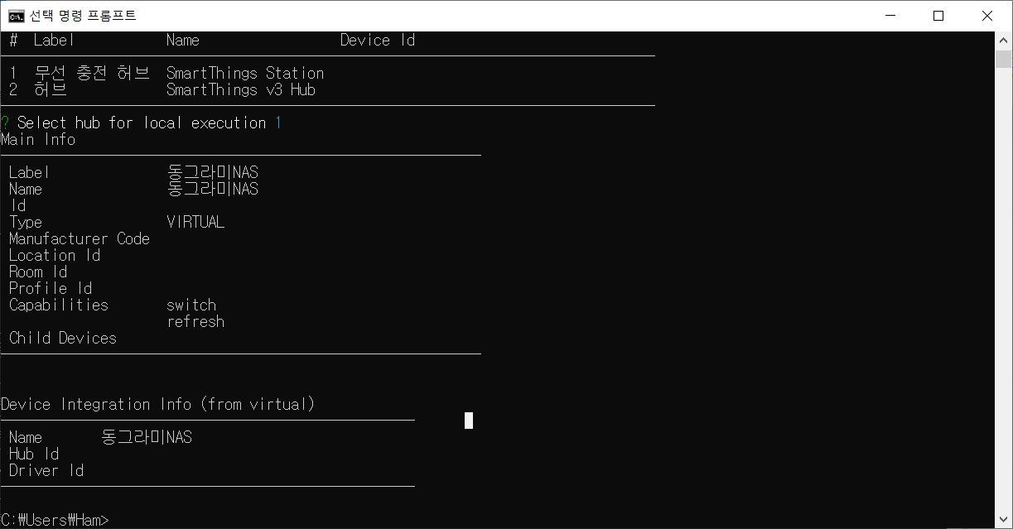
Task: Click the vertical scrollbar thumb
Action: coord(1003,59)
